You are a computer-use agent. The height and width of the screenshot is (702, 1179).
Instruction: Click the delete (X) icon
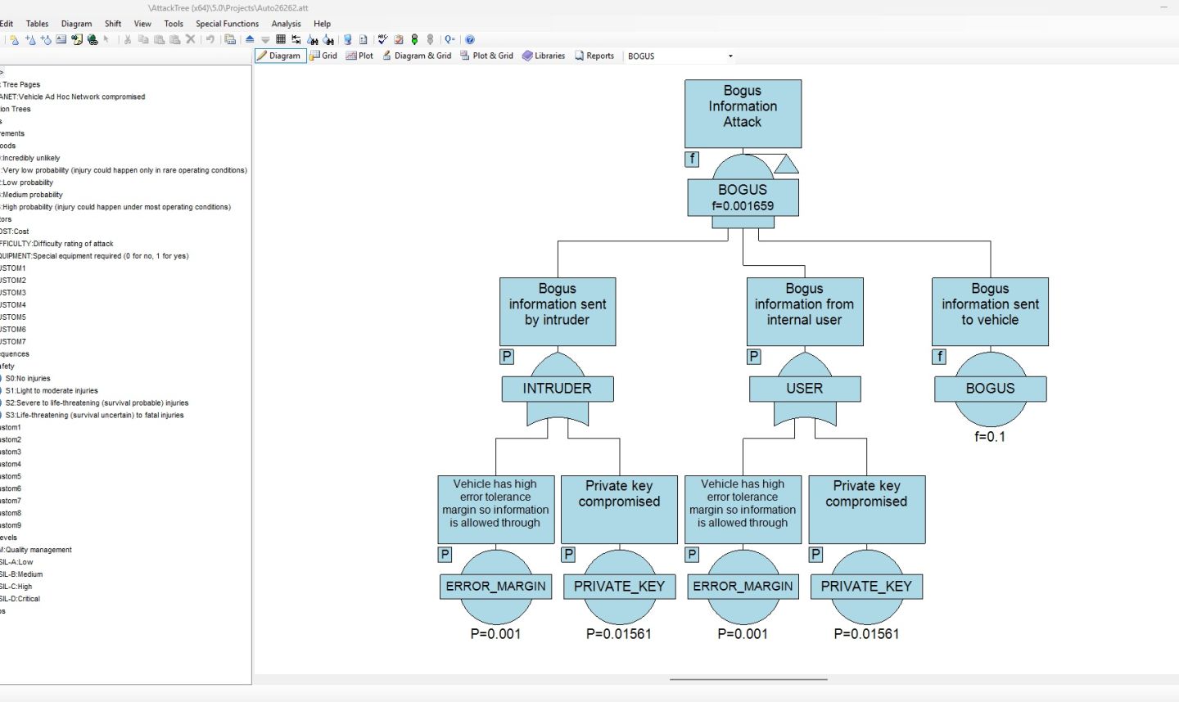[x=190, y=39]
